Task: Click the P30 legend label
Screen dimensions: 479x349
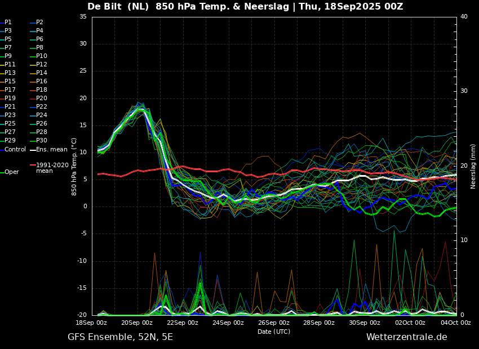Action: 39,140
